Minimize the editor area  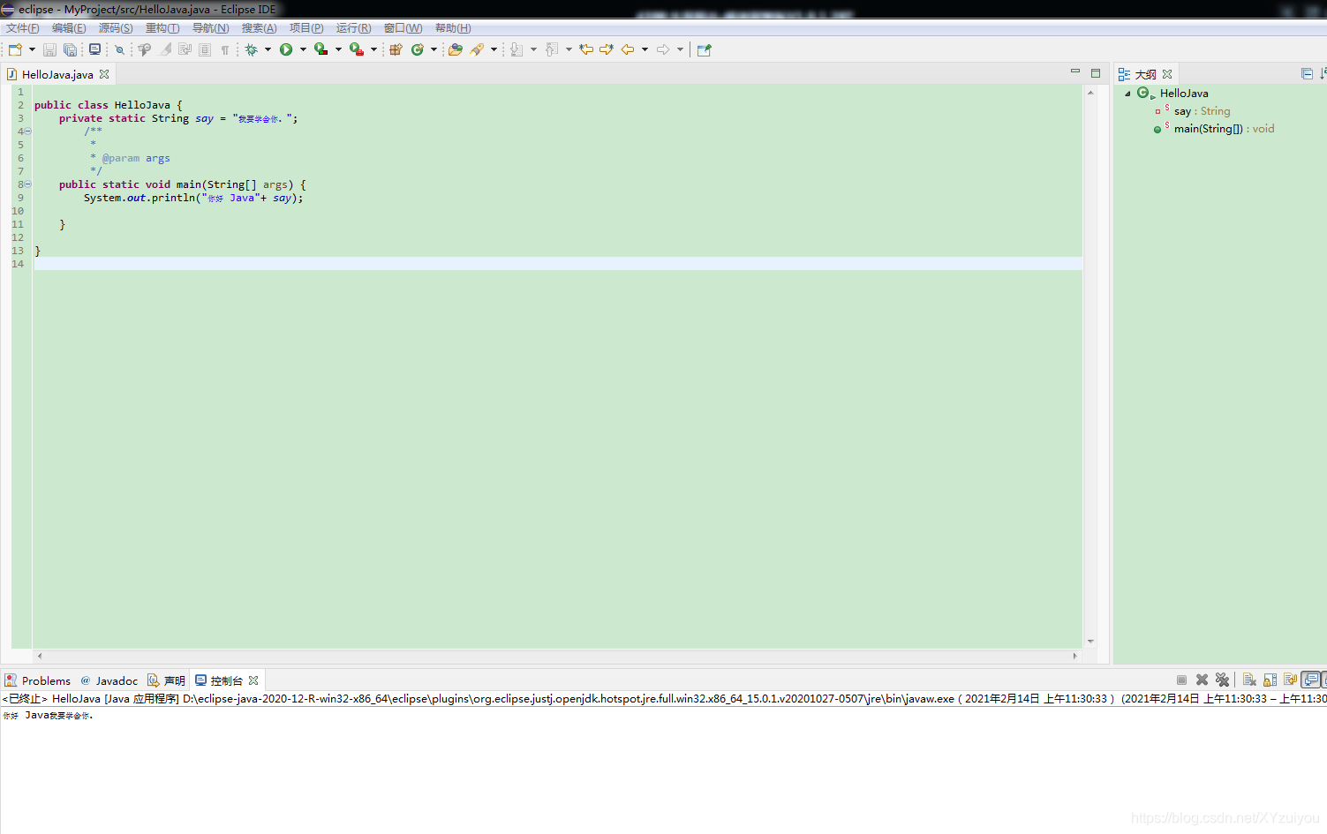(x=1074, y=71)
